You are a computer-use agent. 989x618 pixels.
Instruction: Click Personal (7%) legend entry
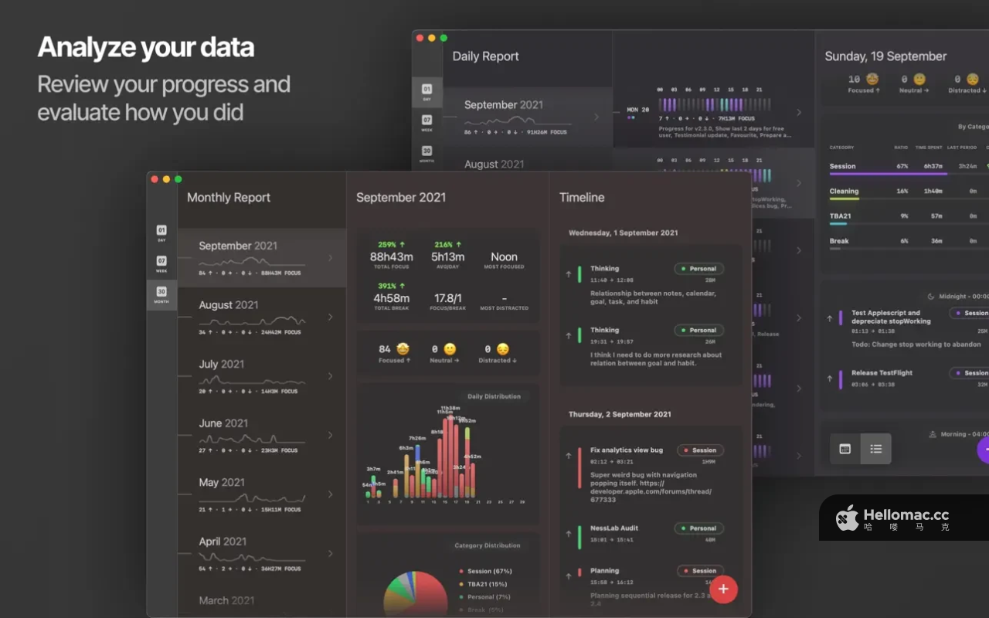point(484,596)
